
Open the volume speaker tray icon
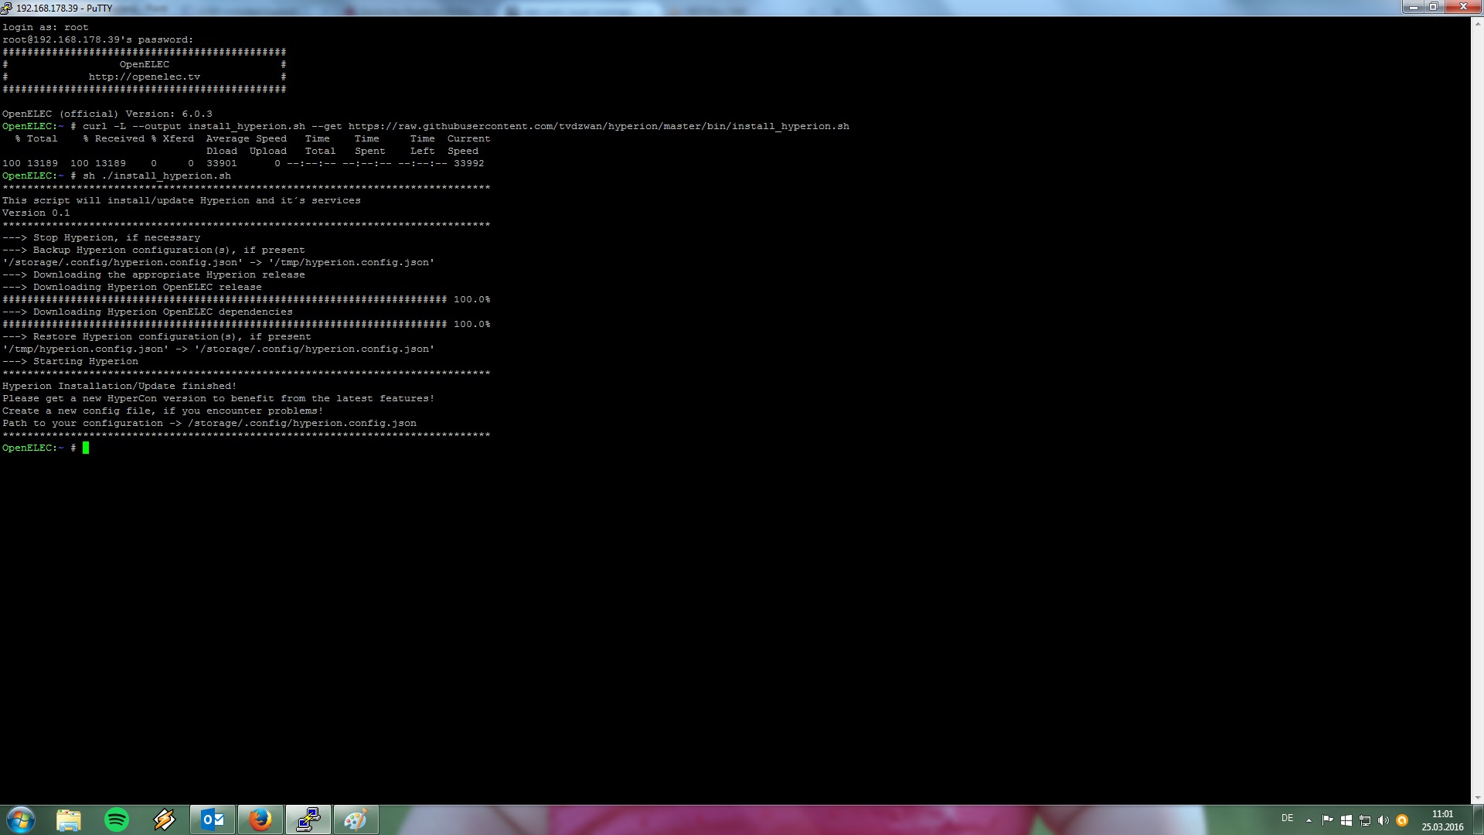click(x=1384, y=820)
